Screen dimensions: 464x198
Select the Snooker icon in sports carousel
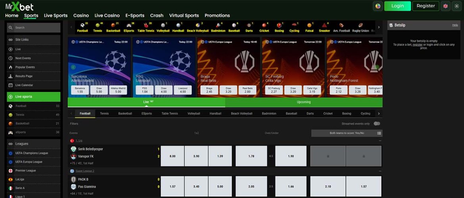324,25
